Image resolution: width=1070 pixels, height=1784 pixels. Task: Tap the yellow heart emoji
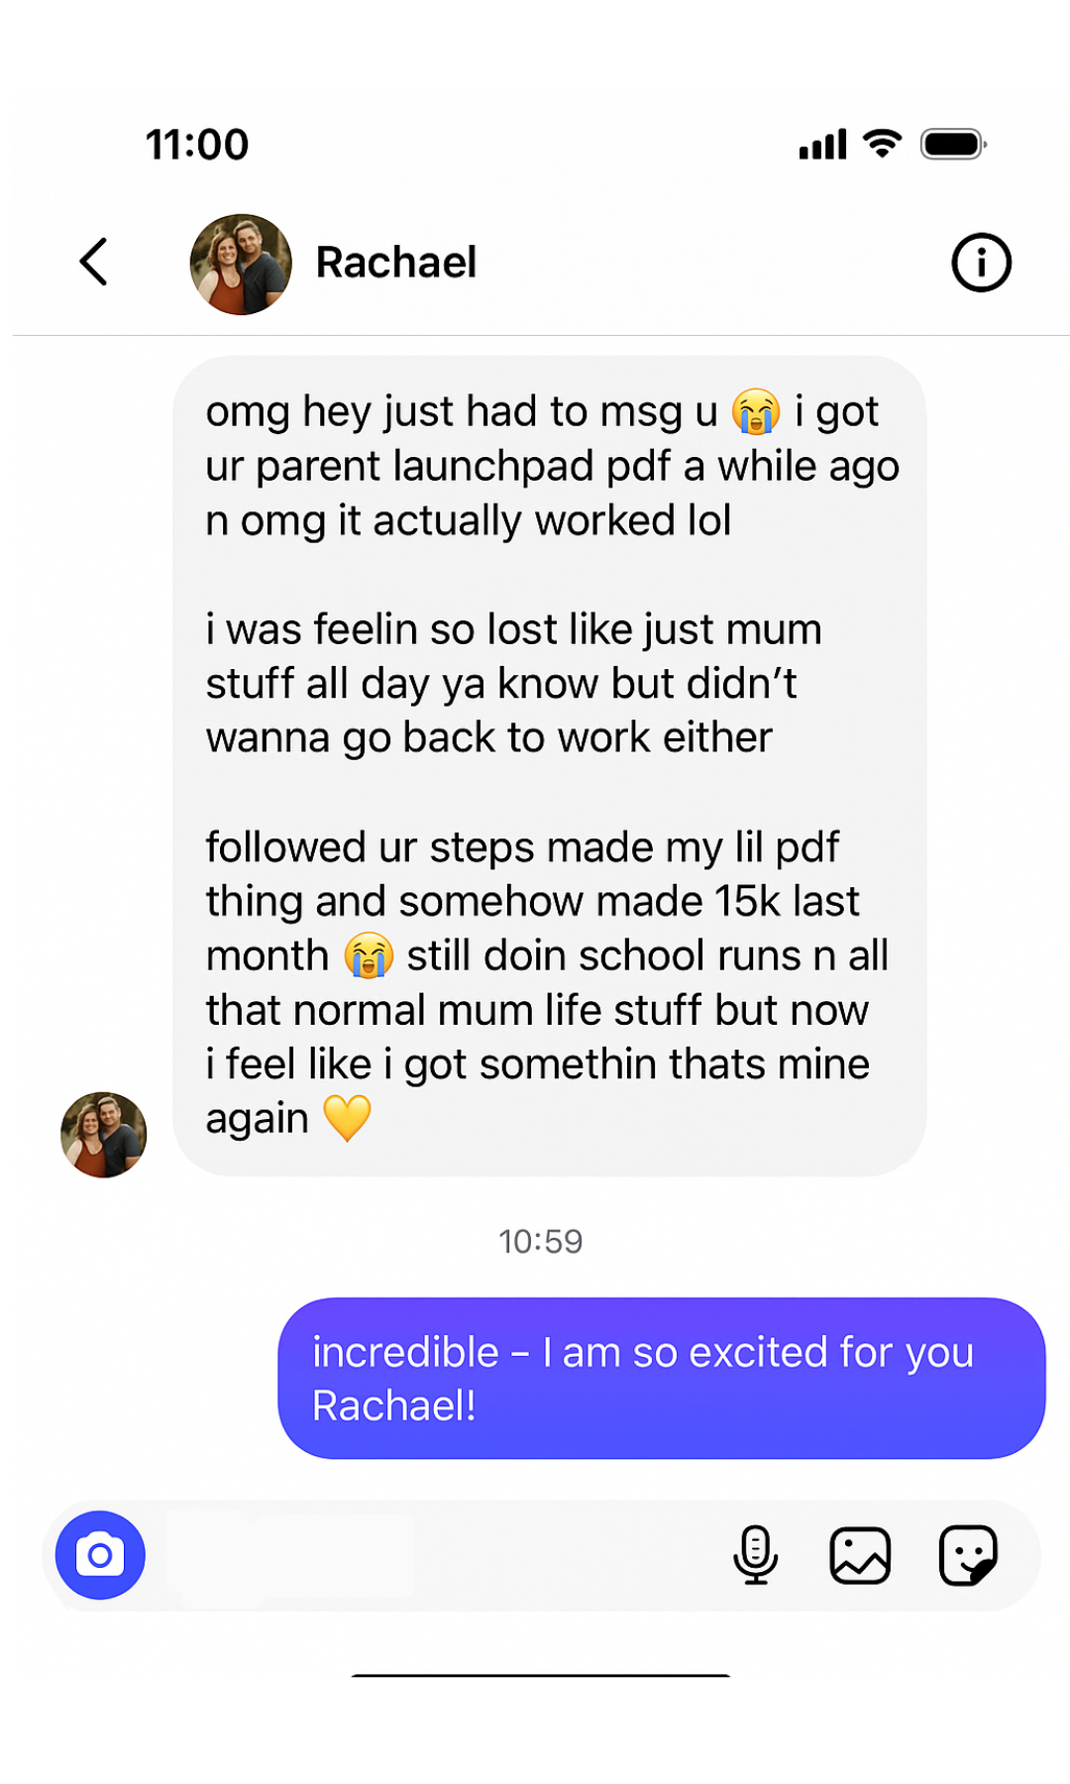click(347, 1118)
